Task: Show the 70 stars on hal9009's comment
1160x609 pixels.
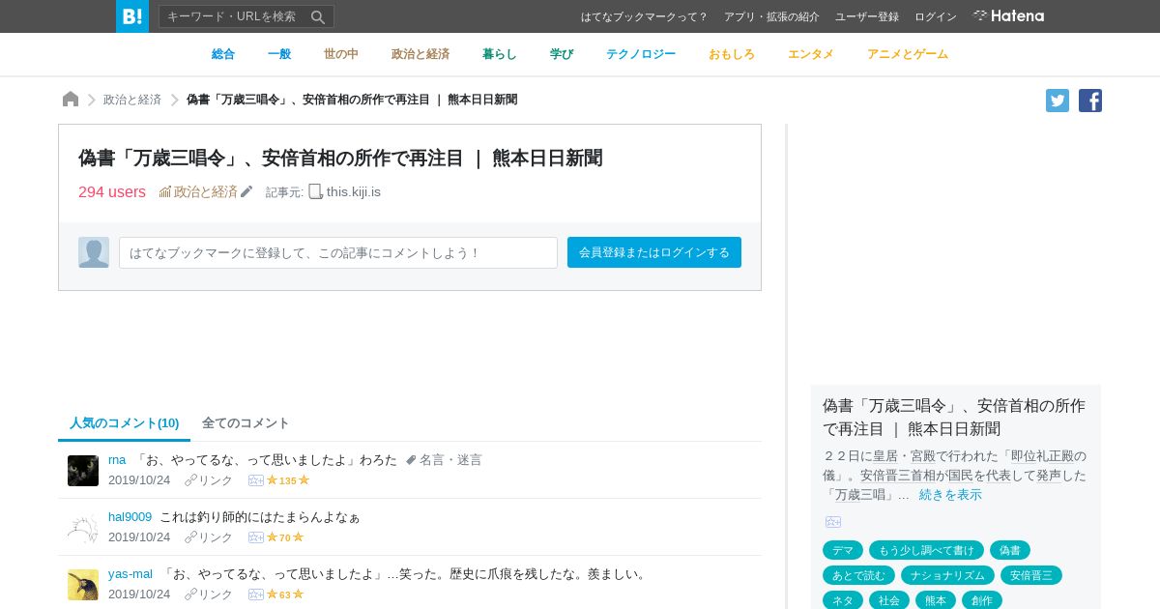Action: click(x=285, y=537)
